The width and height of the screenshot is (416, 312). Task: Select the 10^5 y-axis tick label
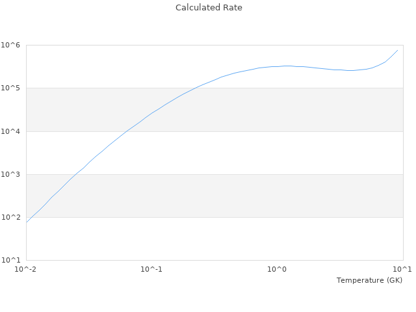(11, 88)
